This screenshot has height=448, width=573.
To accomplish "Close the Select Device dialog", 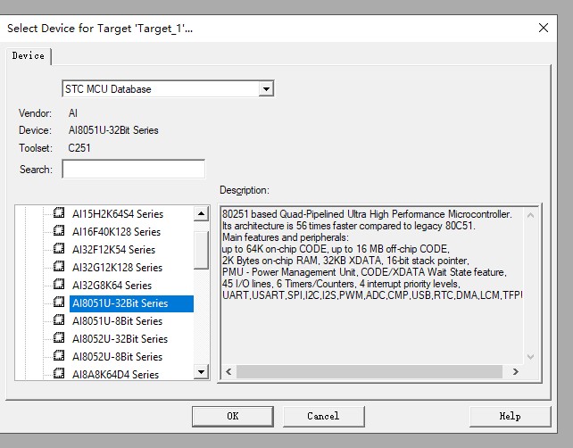I will [x=543, y=28].
